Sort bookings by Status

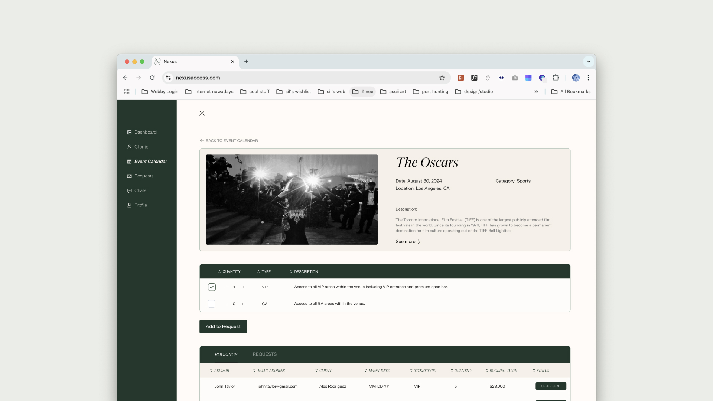tap(541, 371)
